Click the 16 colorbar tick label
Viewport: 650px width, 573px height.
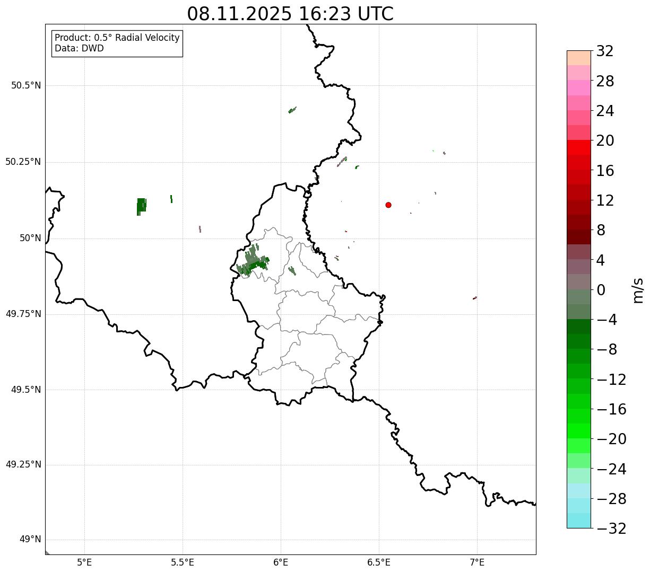(605, 171)
